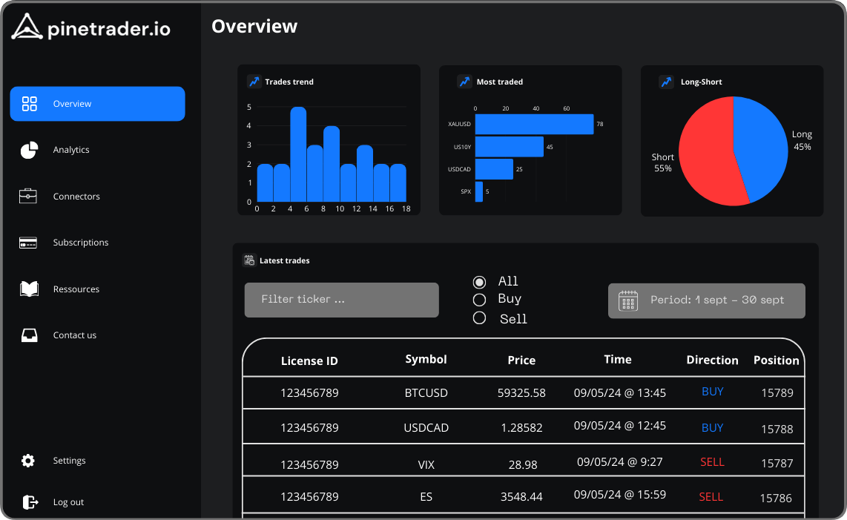Click the Log out door icon
Screen dimensions: 847x520
pos(30,502)
